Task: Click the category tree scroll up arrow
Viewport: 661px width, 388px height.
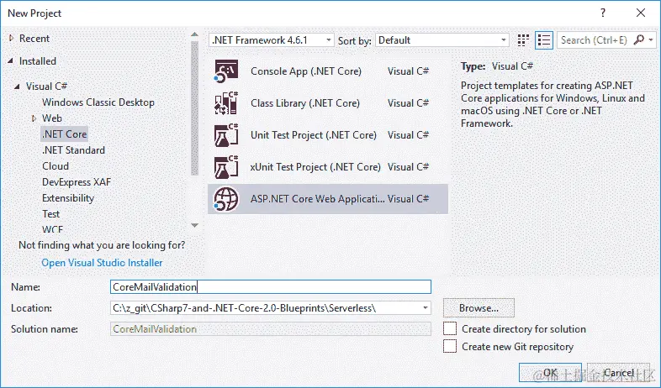Action: click(194, 34)
